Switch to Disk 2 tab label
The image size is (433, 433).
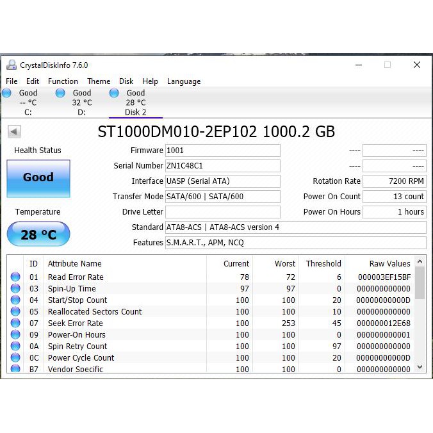tap(135, 112)
